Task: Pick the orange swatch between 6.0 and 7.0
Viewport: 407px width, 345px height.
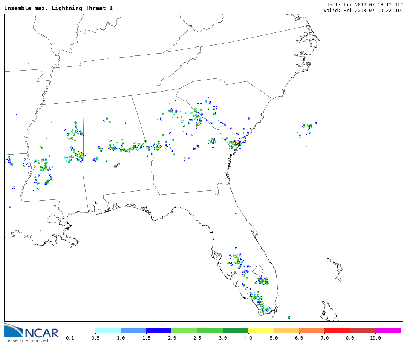Action: pyautogui.click(x=311, y=330)
